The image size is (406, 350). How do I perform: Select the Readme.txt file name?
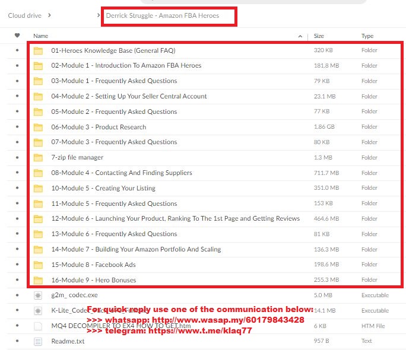(x=68, y=341)
